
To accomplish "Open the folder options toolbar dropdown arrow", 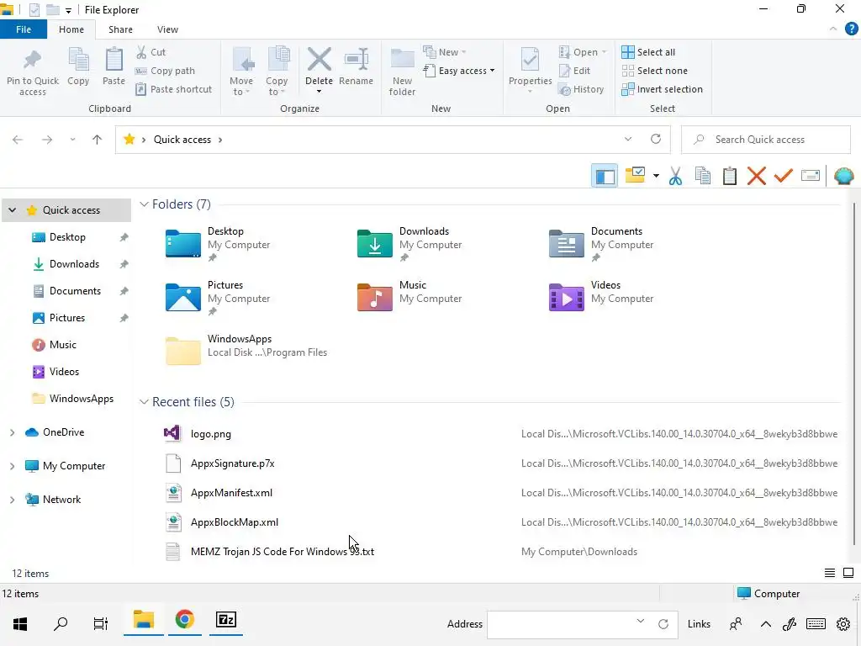I will [x=656, y=177].
